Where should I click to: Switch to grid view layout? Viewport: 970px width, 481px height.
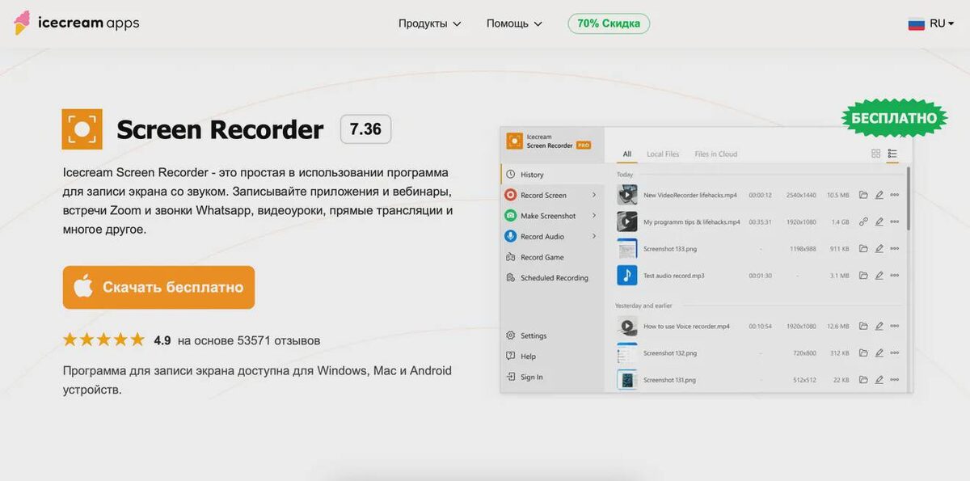pos(875,154)
